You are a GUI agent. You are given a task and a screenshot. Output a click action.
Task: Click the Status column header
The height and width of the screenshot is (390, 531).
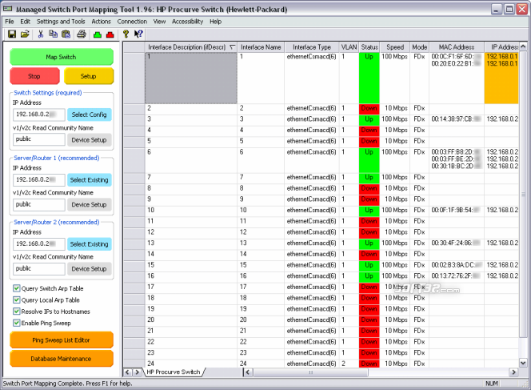point(369,47)
